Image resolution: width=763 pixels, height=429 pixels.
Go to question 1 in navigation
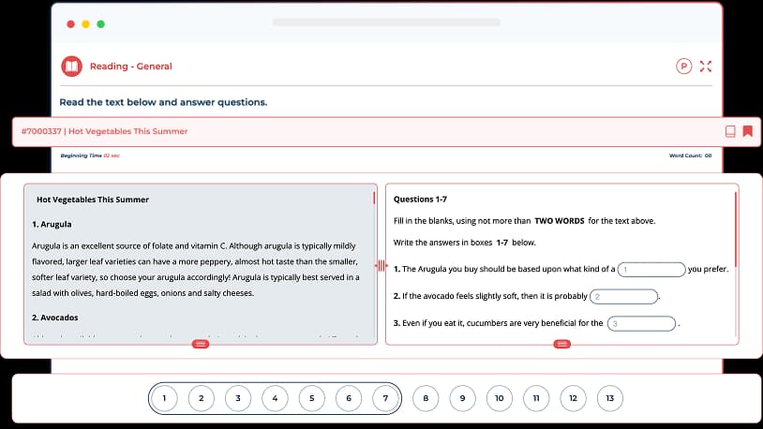(x=164, y=398)
